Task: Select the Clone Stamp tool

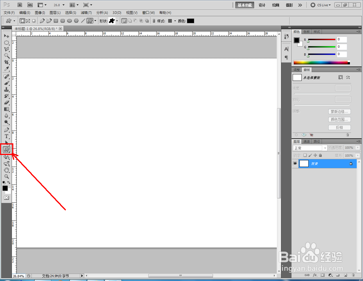Action: coord(7,90)
